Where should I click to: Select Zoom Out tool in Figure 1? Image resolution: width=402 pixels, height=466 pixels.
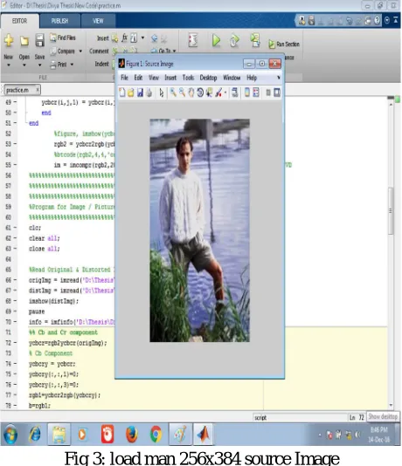182,93
